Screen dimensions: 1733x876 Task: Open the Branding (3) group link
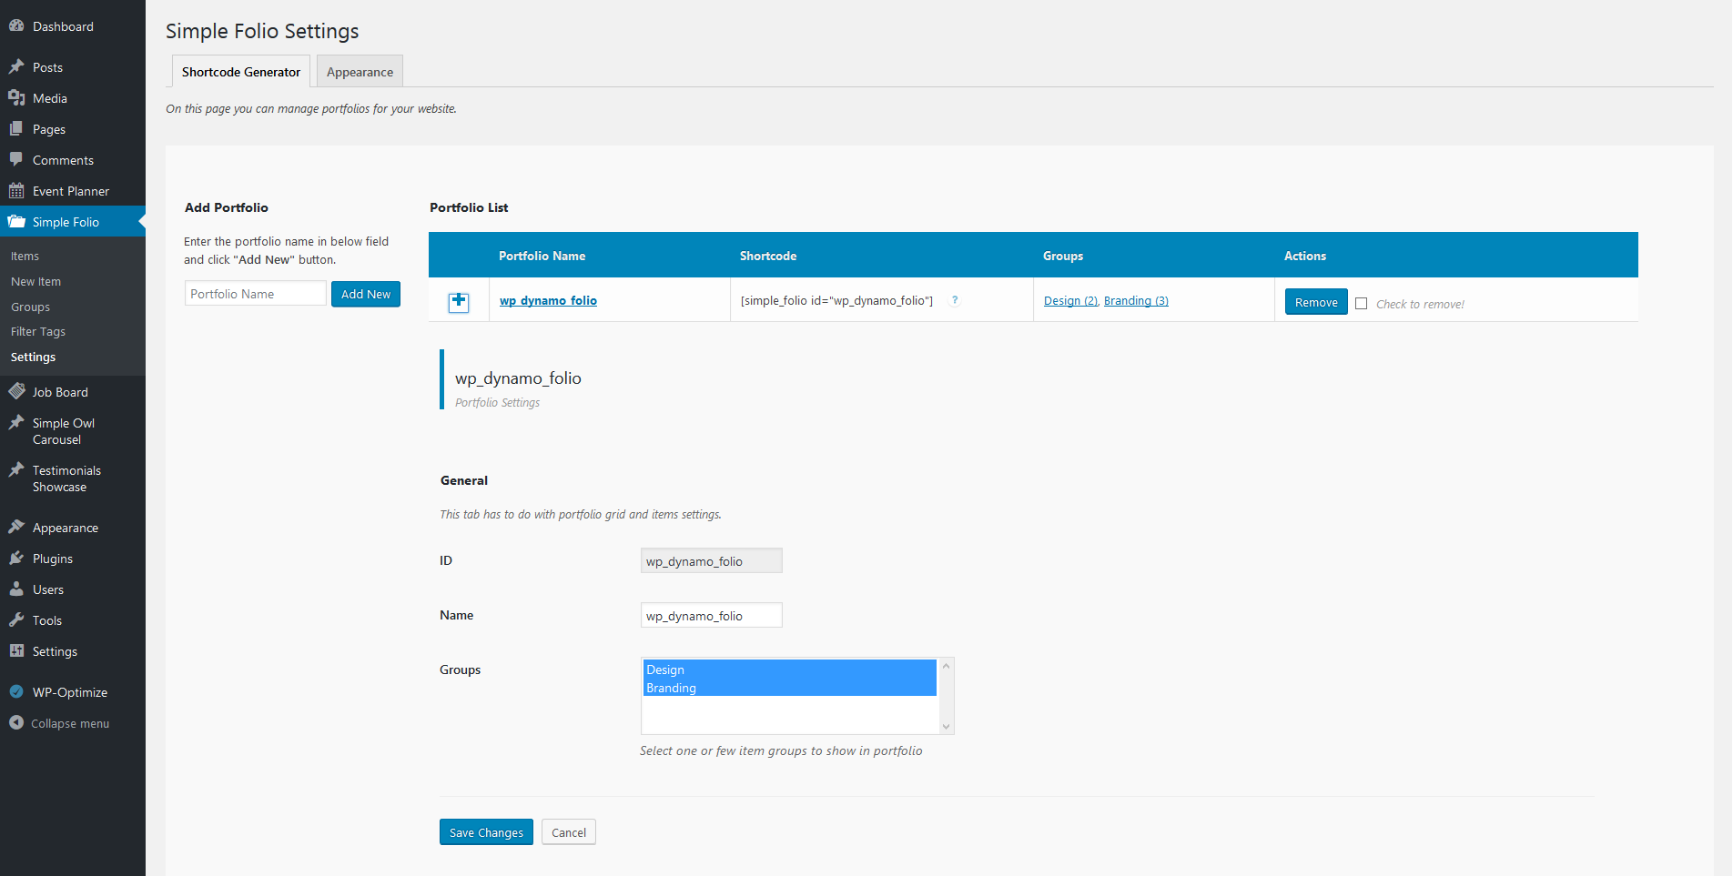point(1136,301)
